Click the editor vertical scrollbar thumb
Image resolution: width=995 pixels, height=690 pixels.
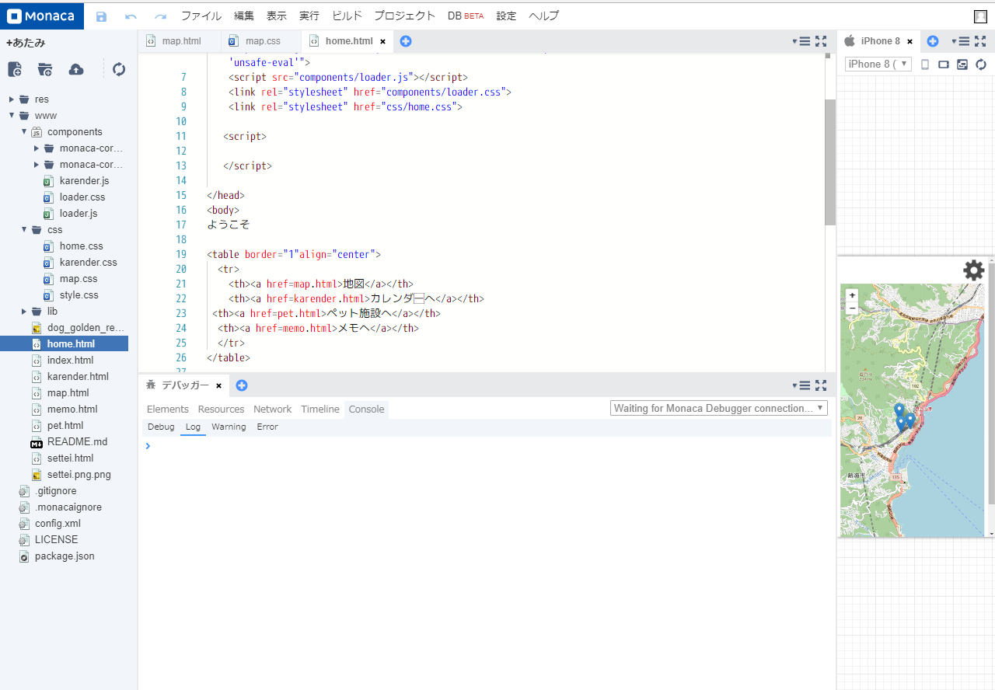(x=830, y=162)
